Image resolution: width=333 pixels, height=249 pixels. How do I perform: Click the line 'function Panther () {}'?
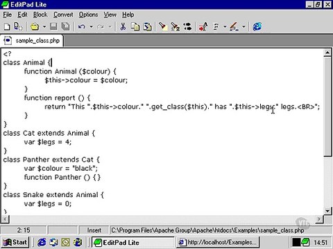pos(62,177)
